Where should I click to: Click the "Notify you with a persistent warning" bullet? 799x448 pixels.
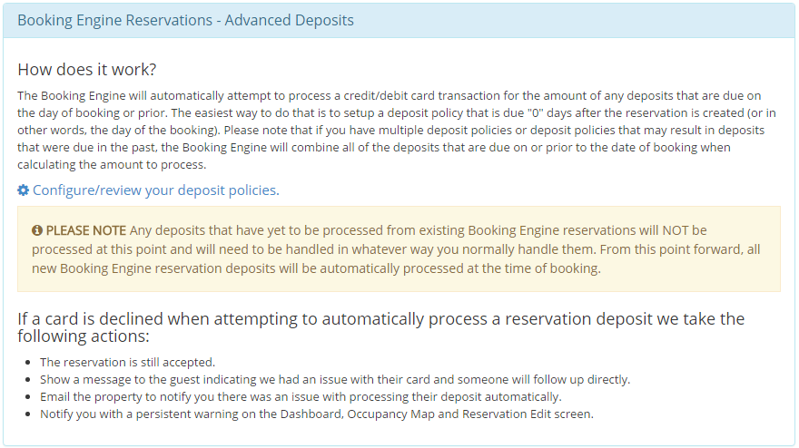pos(315,414)
